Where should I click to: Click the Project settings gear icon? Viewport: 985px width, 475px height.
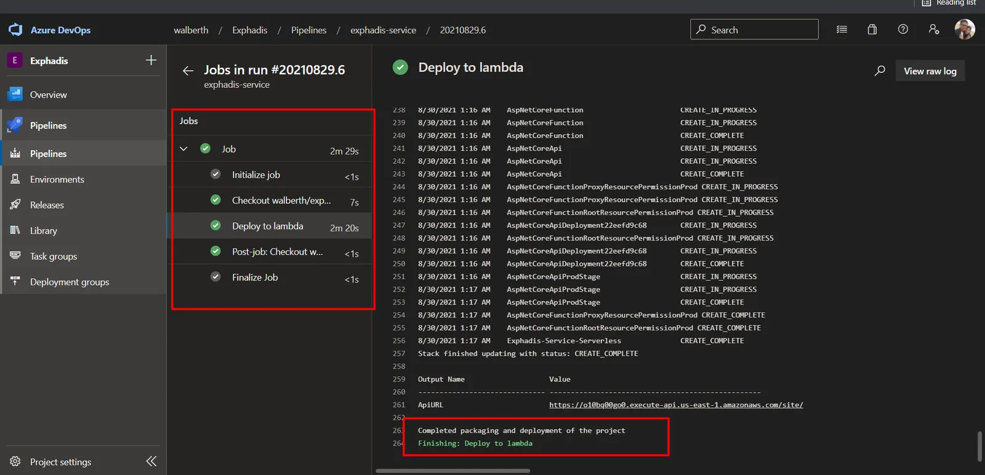pyautogui.click(x=15, y=461)
